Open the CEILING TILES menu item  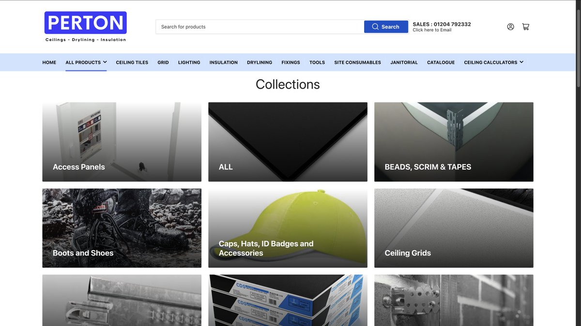pos(132,62)
